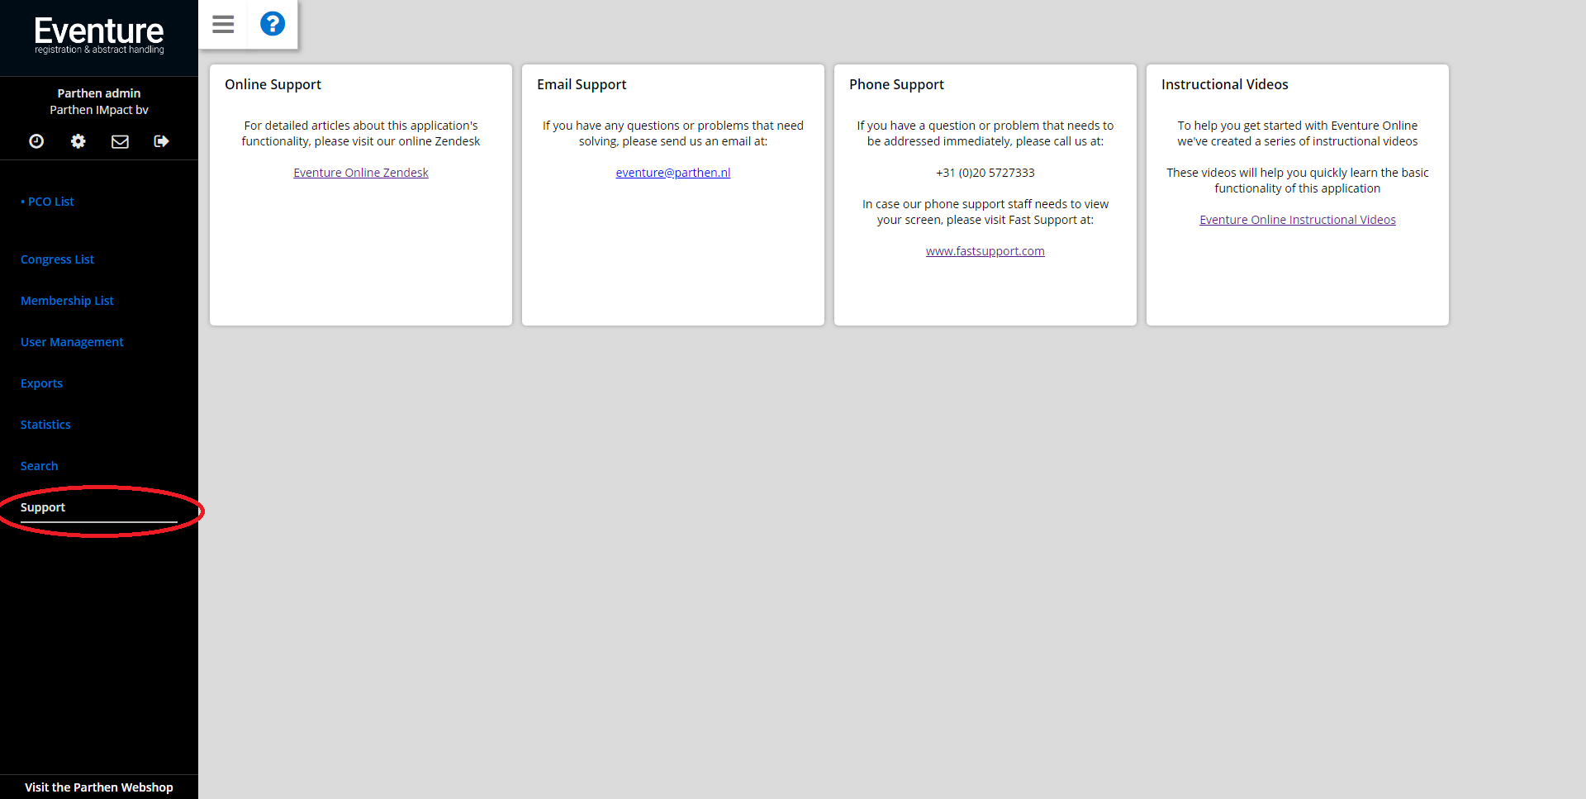Click the Parthen admin user name
Image resolution: width=1586 pixels, height=799 pixels.
point(99,93)
